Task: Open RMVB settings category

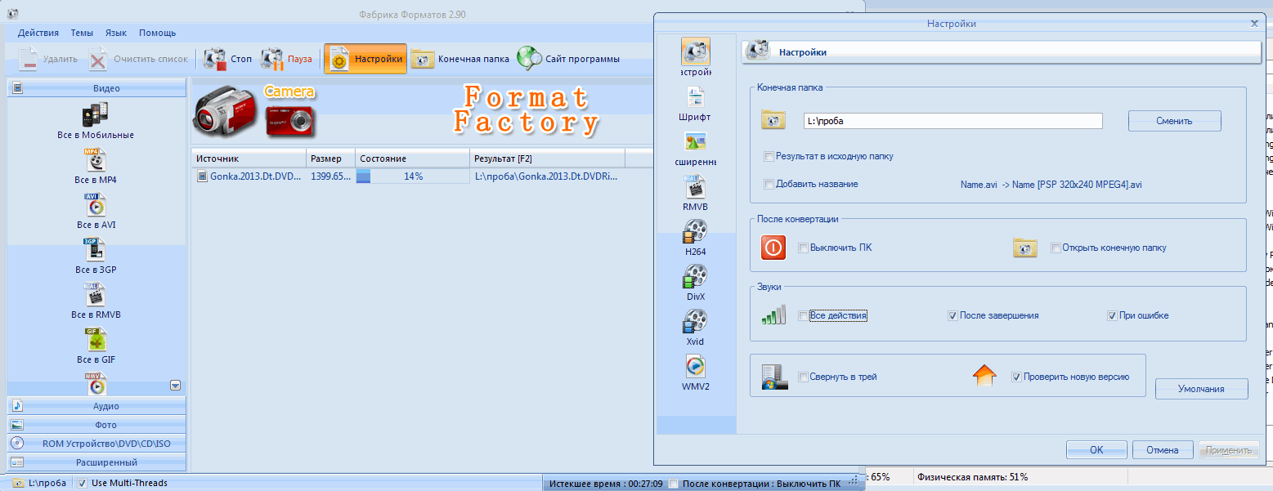Action: tap(696, 187)
